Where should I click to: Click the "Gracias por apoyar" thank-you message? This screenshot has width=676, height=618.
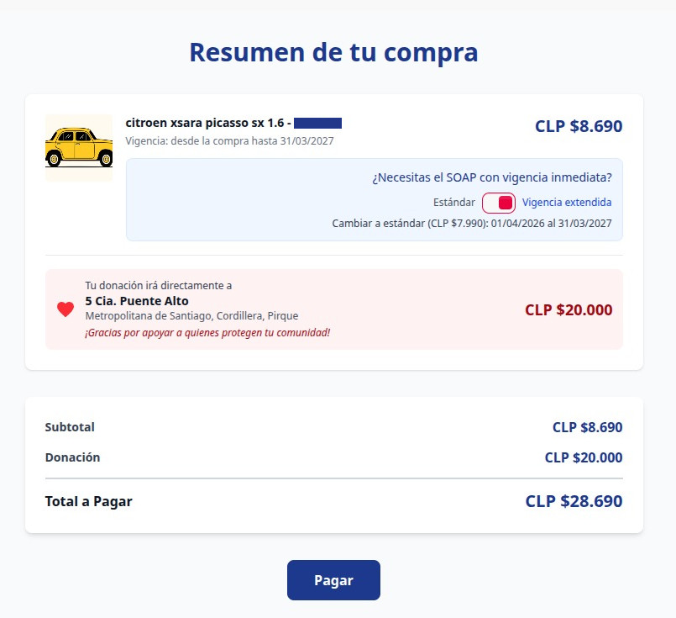(207, 332)
